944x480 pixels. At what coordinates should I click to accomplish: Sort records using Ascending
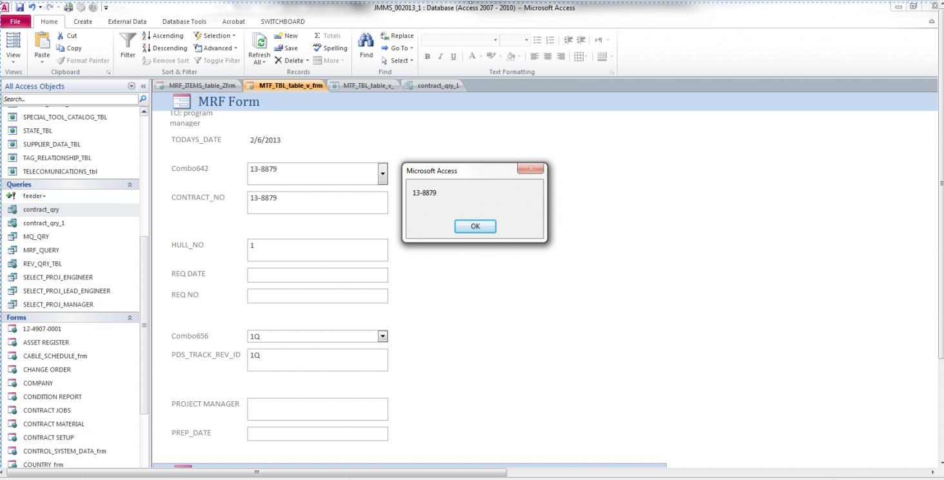(162, 36)
